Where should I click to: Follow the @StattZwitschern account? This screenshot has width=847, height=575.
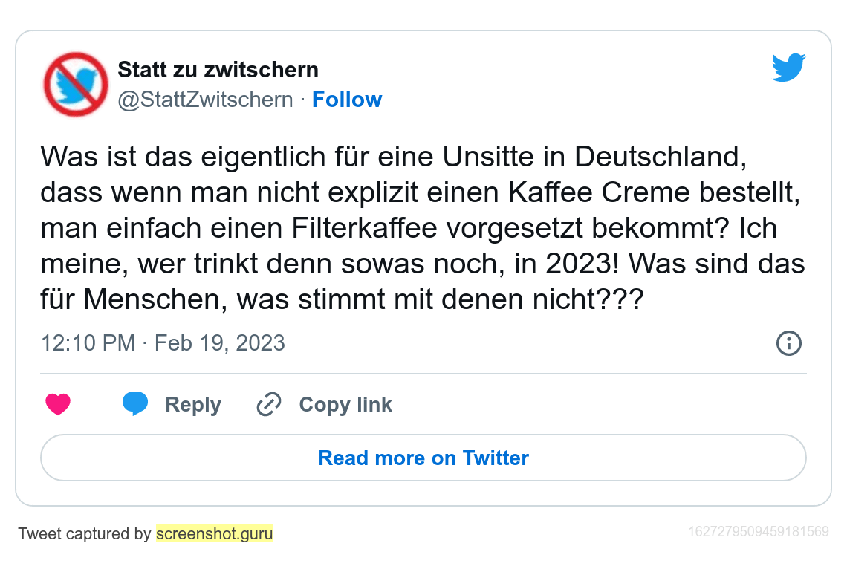(347, 100)
